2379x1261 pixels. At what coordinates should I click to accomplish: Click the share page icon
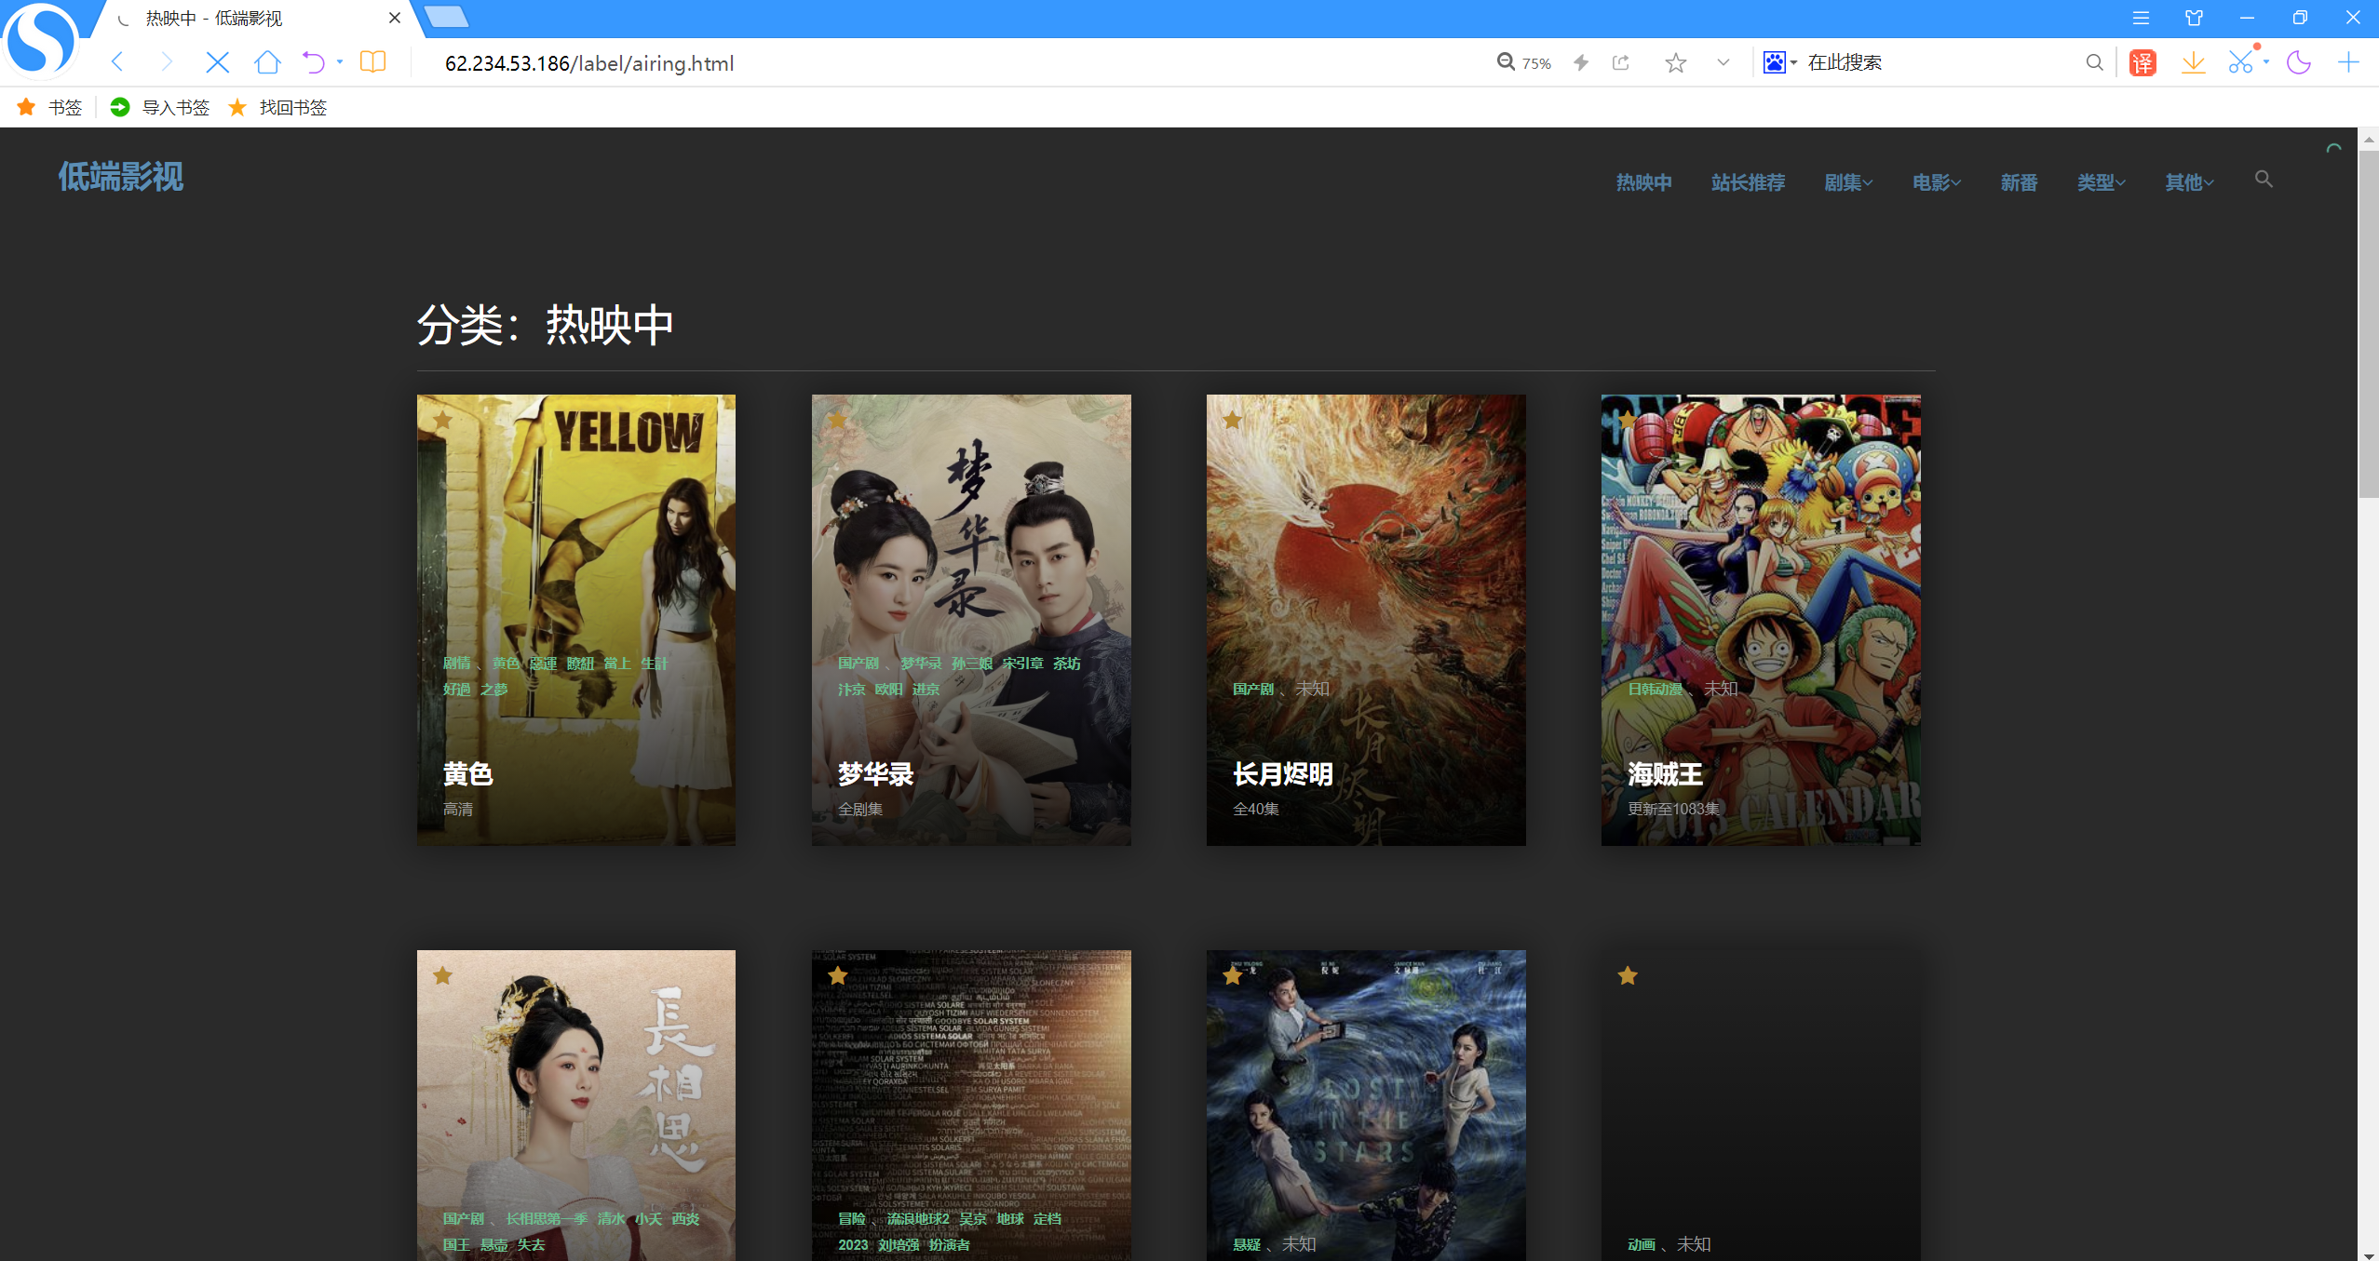coord(1621,62)
